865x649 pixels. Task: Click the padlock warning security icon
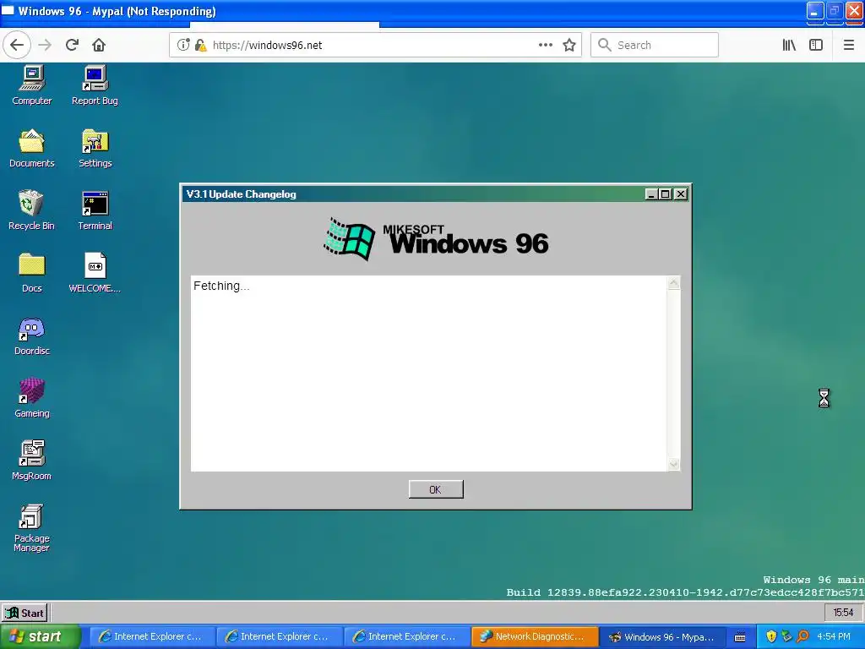click(x=200, y=45)
